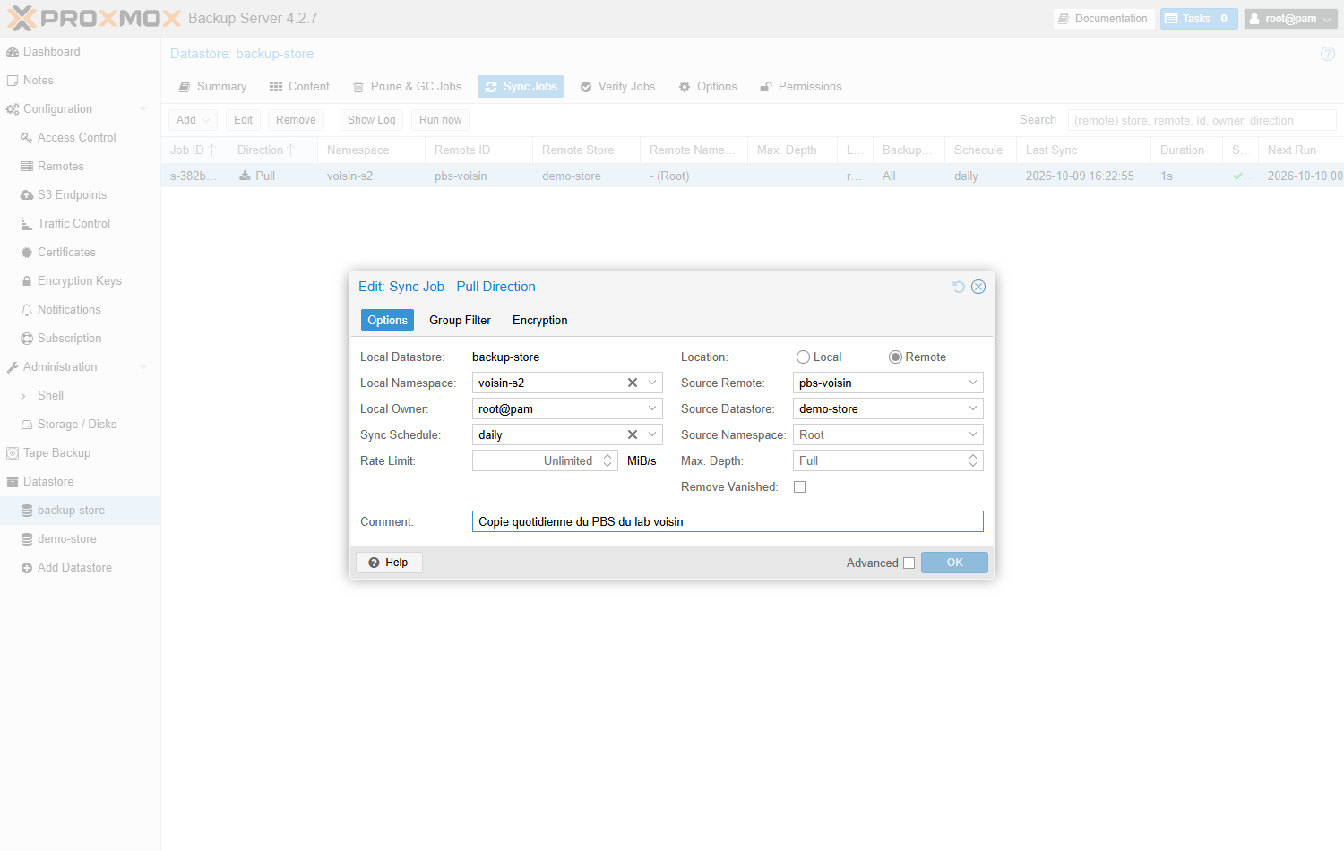Open the Sync Schedule dropdown
The image size is (1344, 851).
[x=652, y=434]
